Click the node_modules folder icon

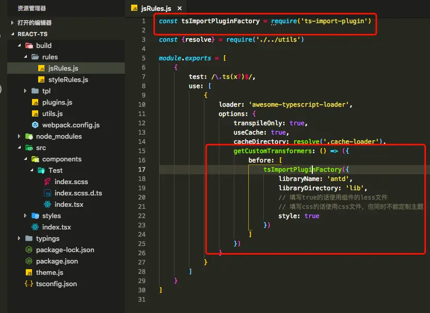click(29, 136)
